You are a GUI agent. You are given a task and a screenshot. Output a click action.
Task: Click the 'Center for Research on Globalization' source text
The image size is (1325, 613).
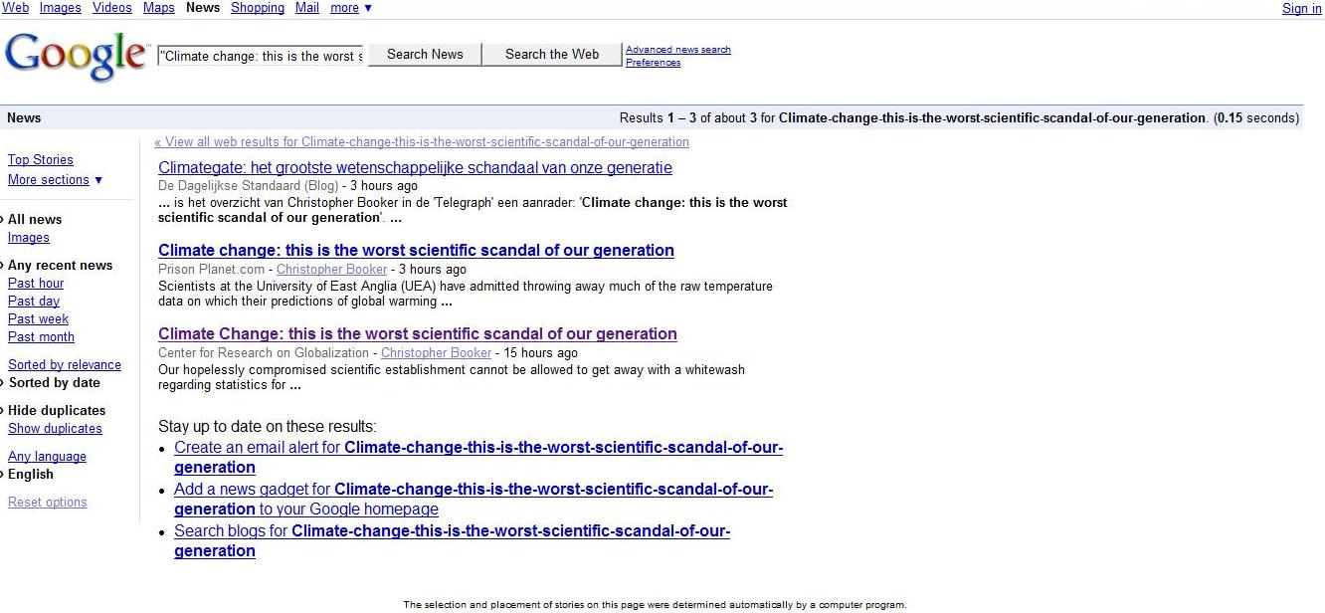(x=264, y=353)
